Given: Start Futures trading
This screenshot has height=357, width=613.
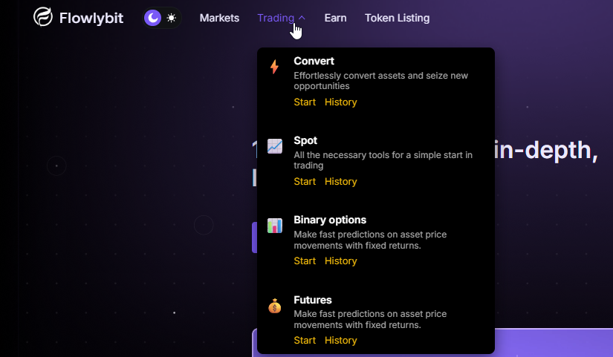Looking at the screenshot, I should coord(305,341).
